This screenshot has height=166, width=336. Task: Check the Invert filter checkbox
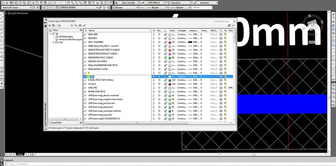pos(50,123)
